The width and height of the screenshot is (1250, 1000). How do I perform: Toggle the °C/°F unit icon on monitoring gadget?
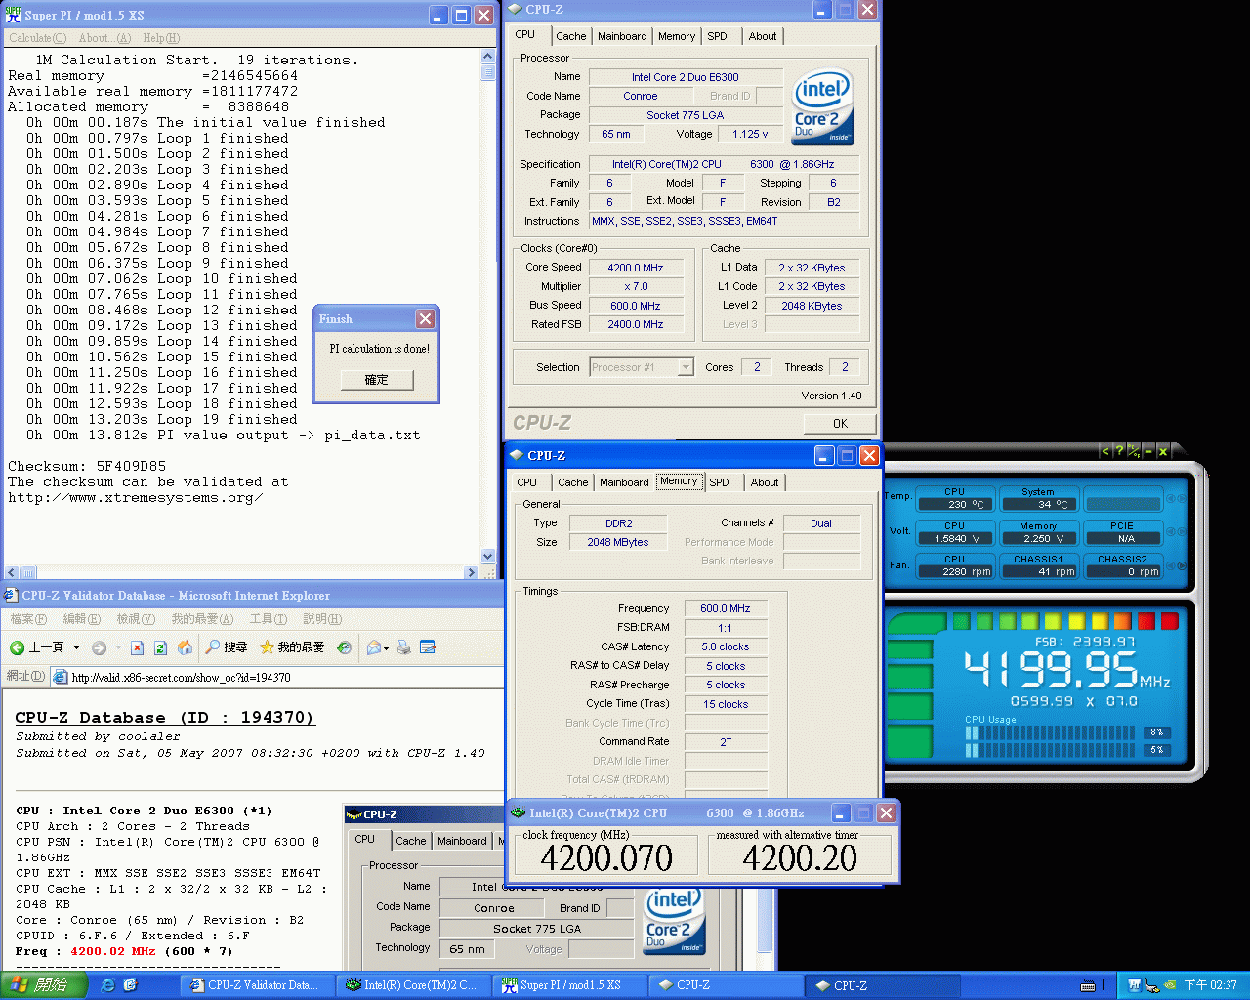[x=1134, y=451]
